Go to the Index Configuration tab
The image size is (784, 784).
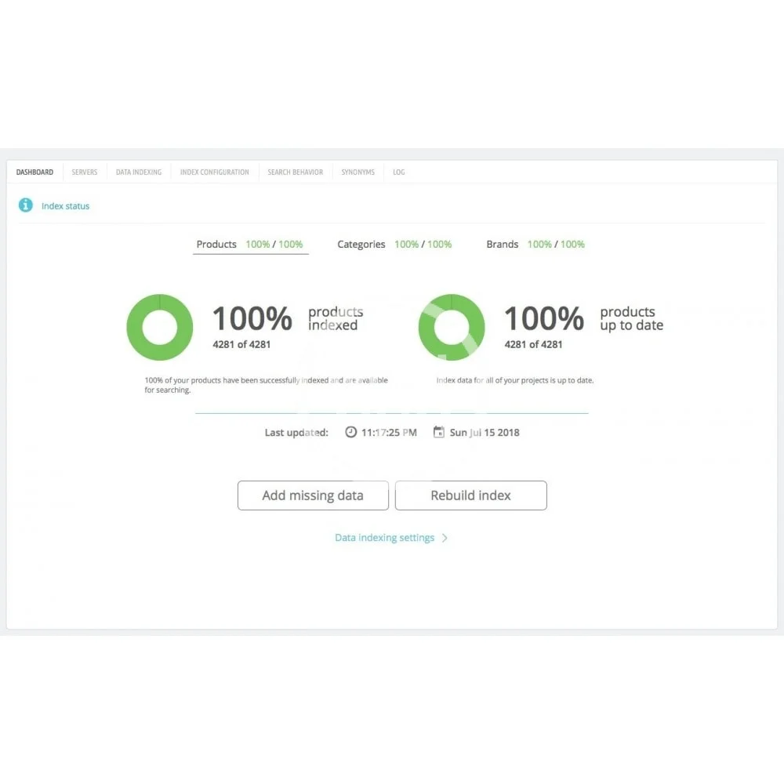214,172
